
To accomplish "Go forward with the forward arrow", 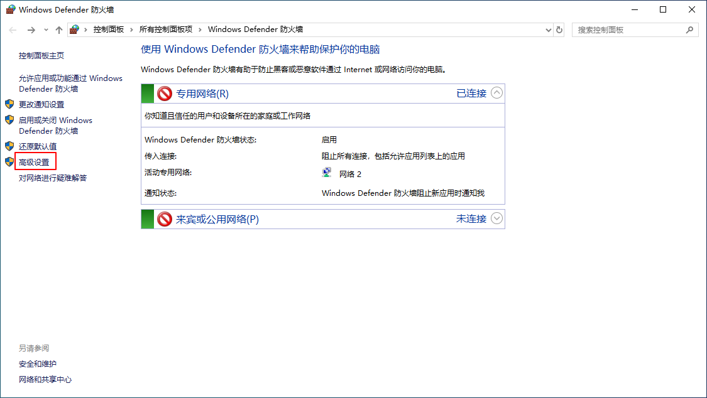I will coord(31,30).
